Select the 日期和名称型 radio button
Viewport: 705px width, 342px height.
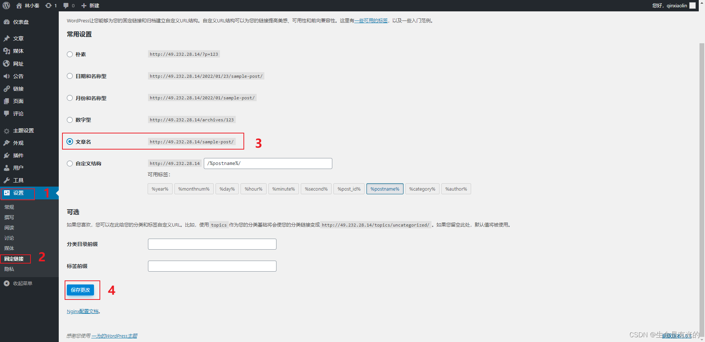click(70, 76)
